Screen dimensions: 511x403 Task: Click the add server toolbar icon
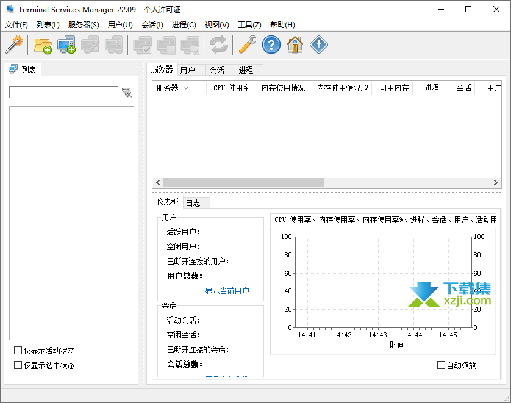coord(66,45)
